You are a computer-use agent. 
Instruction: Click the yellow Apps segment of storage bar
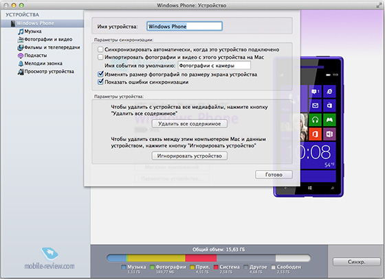[157, 258]
